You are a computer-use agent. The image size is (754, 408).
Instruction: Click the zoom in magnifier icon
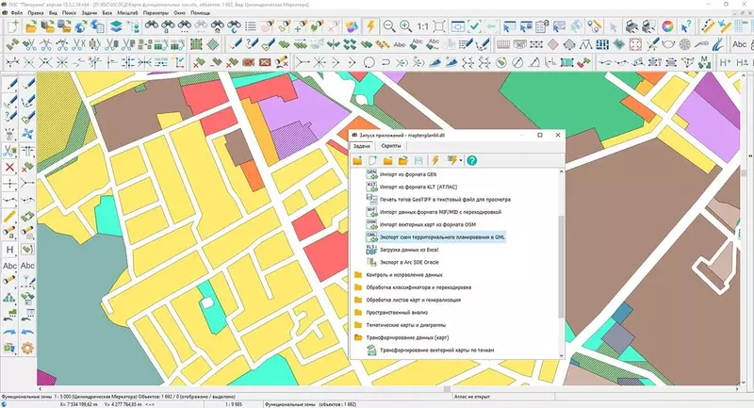click(x=405, y=26)
